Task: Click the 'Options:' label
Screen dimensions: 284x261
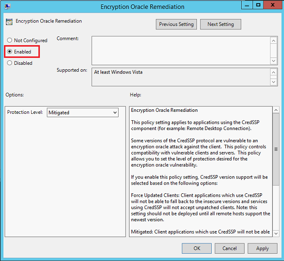Action: [x=14, y=95]
